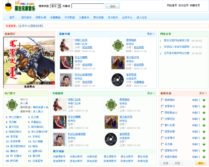The image size is (209, 167).
Task: Click 收藏本页 in the top right
Action: [195, 5]
